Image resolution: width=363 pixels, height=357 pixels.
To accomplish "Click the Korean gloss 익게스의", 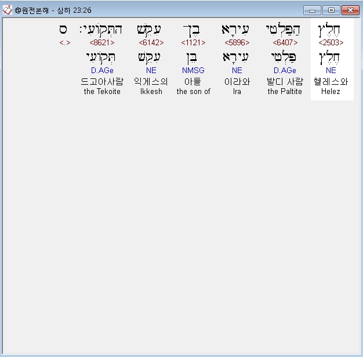I will tap(151, 82).
